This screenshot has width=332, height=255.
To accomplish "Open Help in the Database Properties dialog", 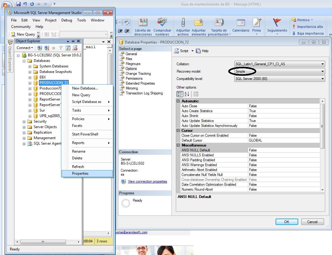I will tap(202, 51).
